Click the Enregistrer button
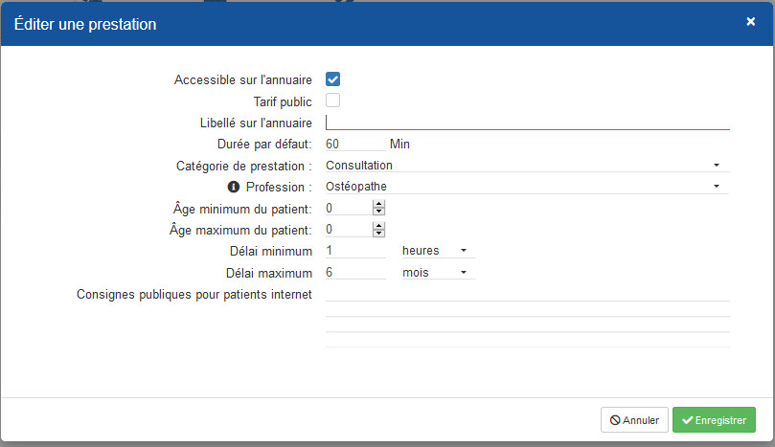Image resolution: width=775 pixels, height=447 pixels. pyautogui.click(x=714, y=420)
